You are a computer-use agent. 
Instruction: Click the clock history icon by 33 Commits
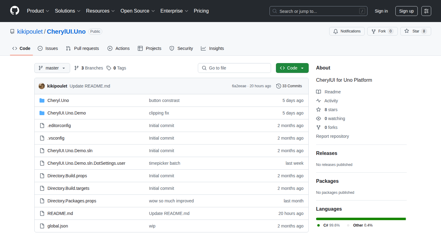pyautogui.click(x=278, y=86)
